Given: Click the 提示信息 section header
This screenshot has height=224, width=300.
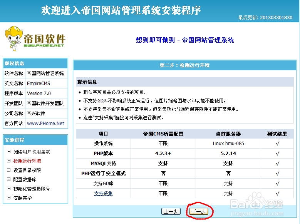Looking at the screenshot, I should point(185,82).
